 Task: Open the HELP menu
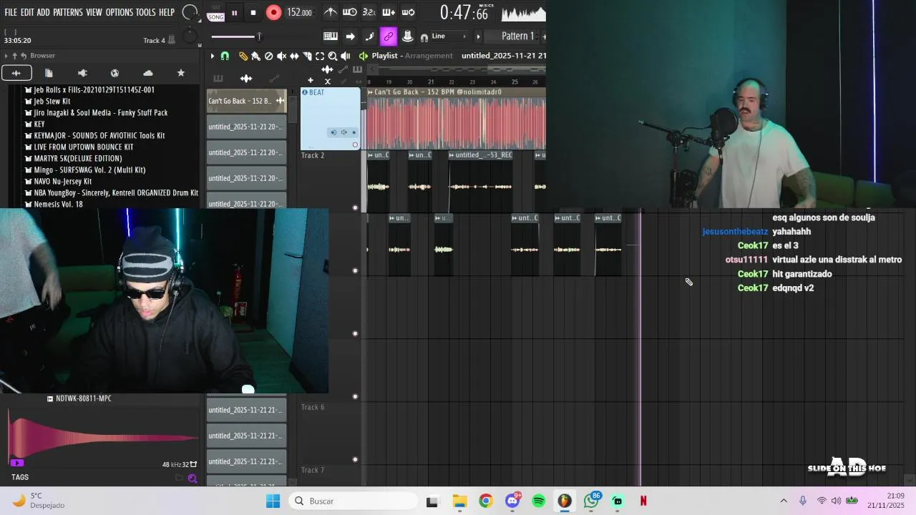point(167,12)
